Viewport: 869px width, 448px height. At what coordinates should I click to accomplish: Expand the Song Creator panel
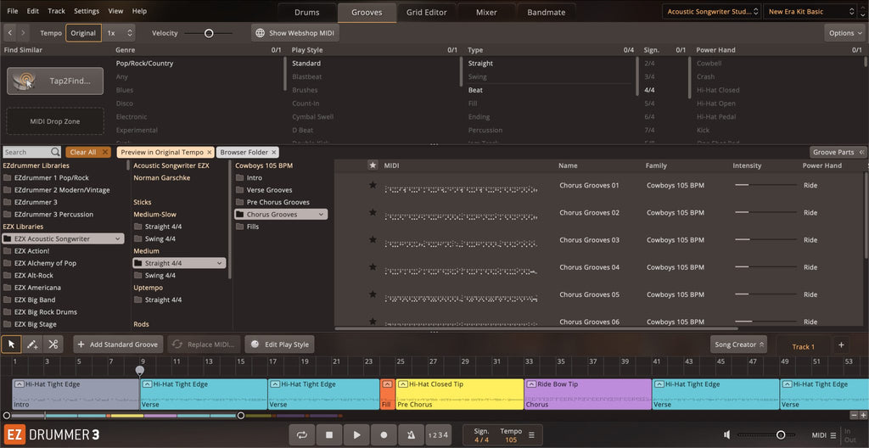click(738, 344)
